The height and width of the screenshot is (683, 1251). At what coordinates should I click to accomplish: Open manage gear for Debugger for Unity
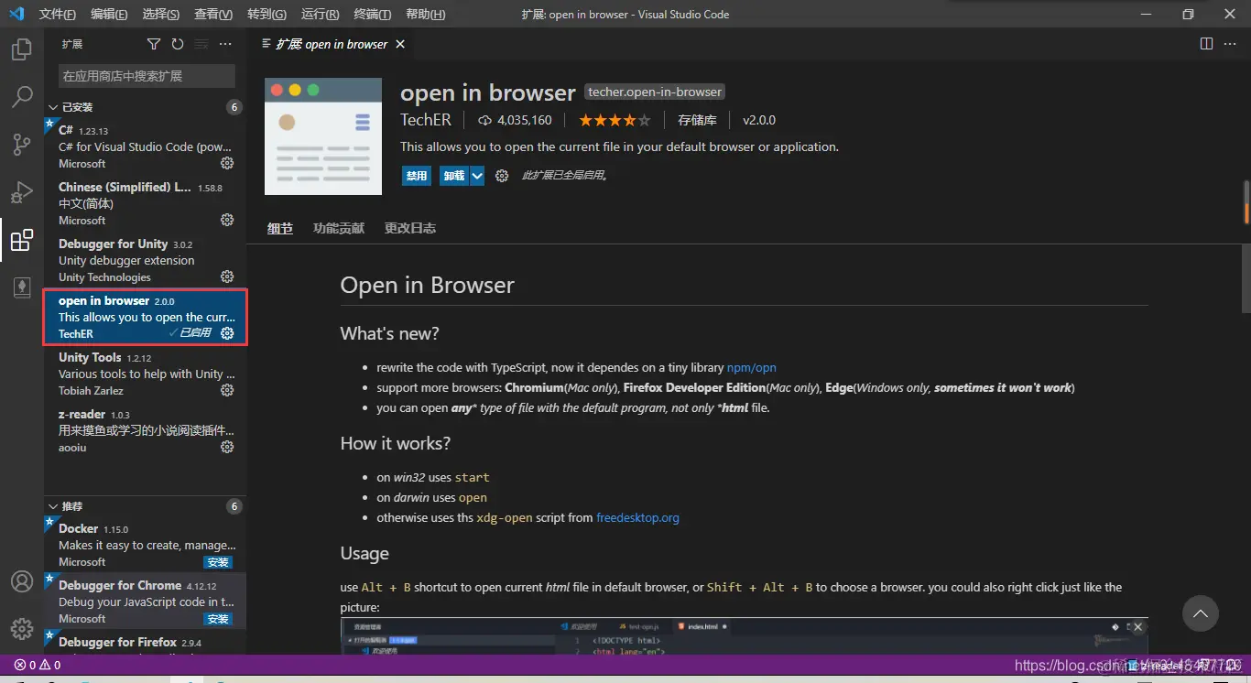[x=227, y=276]
